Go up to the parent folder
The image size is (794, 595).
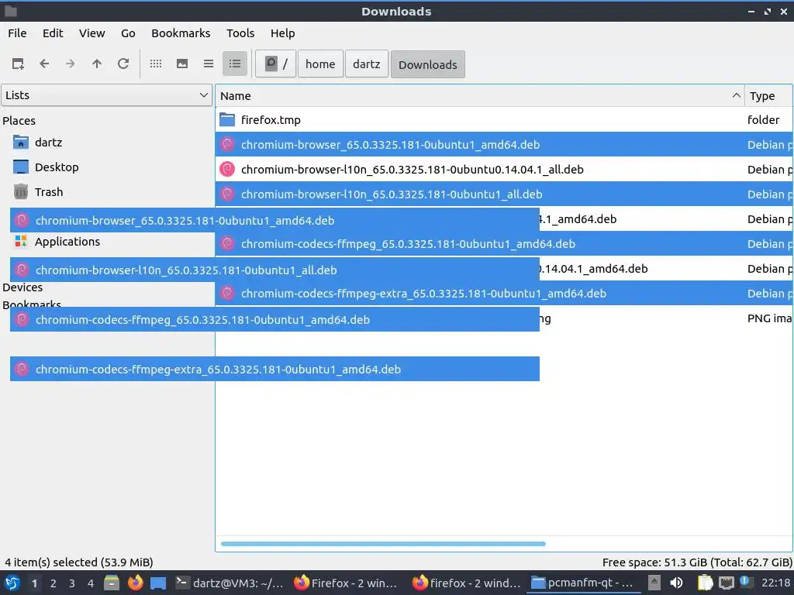point(97,64)
